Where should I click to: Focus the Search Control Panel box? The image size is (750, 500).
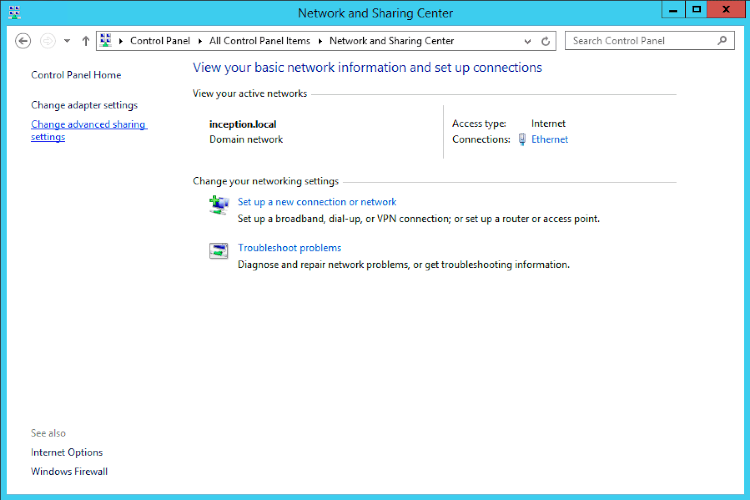[x=650, y=40]
